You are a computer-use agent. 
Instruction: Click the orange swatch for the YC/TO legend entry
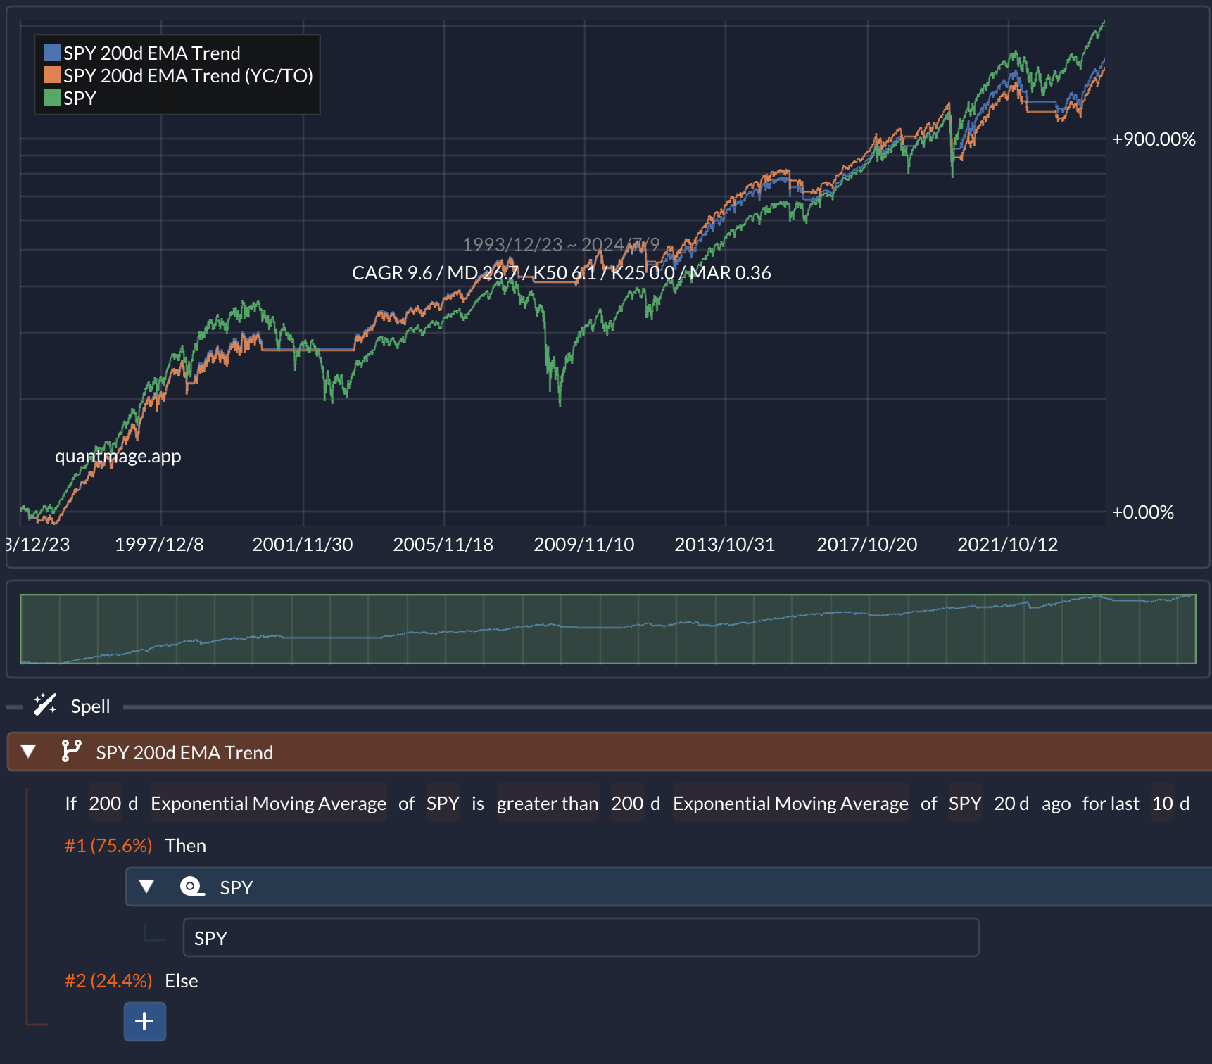pyautogui.click(x=51, y=75)
